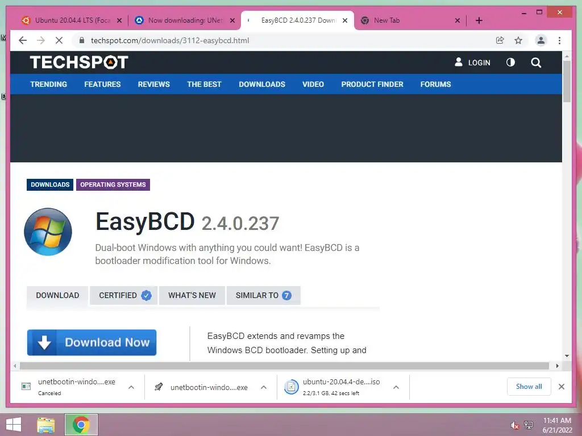Bookmark this page with the star icon
Screen dimensions: 582x436
click(518, 40)
